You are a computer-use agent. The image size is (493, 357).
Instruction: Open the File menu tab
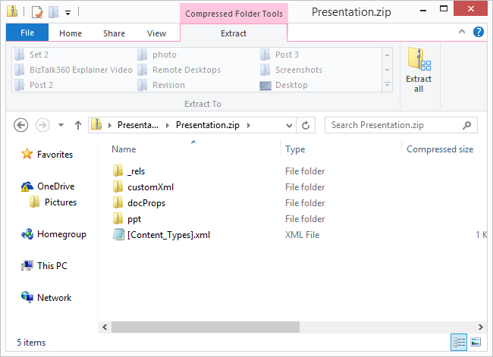(27, 33)
